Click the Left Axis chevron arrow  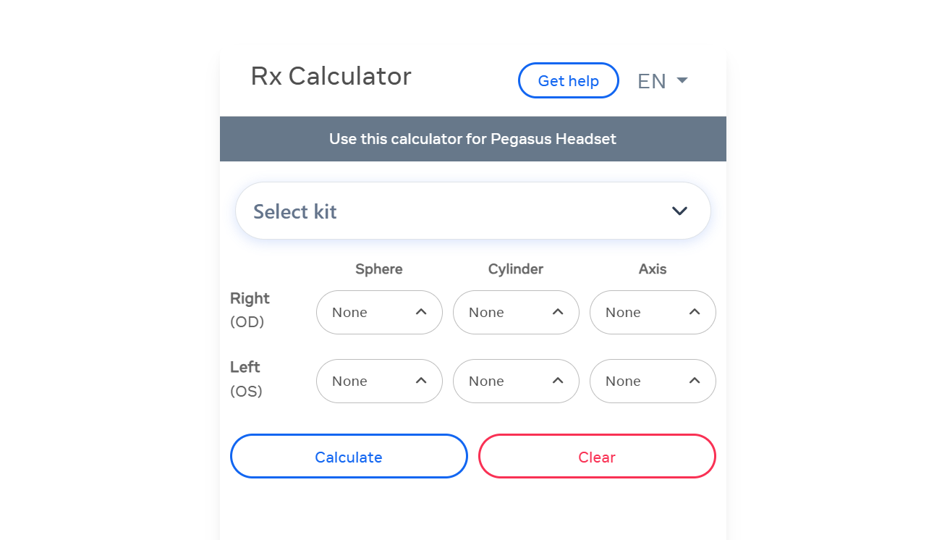click(x=695, y=380)
